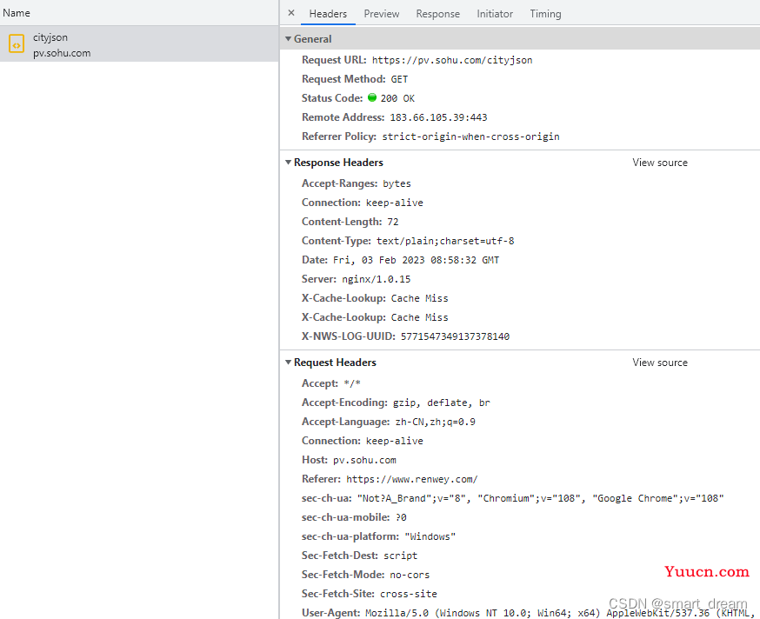Screen dimensions: 760x619
Task: Click the Accept-Ranges bytes value
Action: pyautogui.click(x=397, y=183)
